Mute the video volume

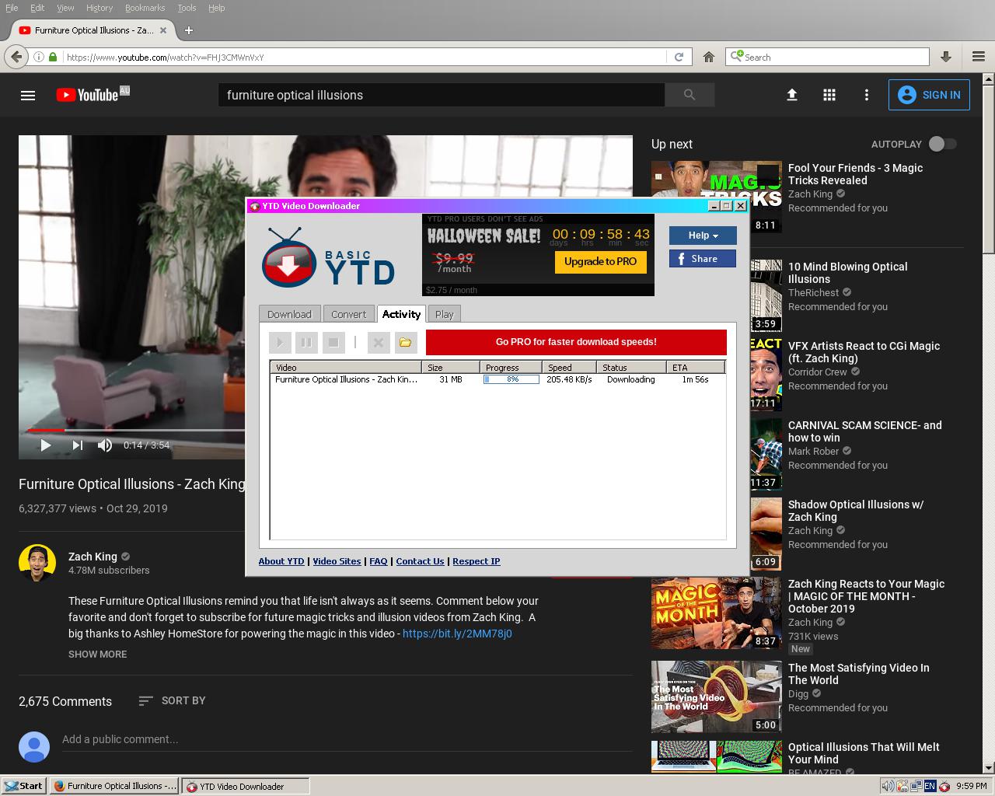(x=105, y=445)
